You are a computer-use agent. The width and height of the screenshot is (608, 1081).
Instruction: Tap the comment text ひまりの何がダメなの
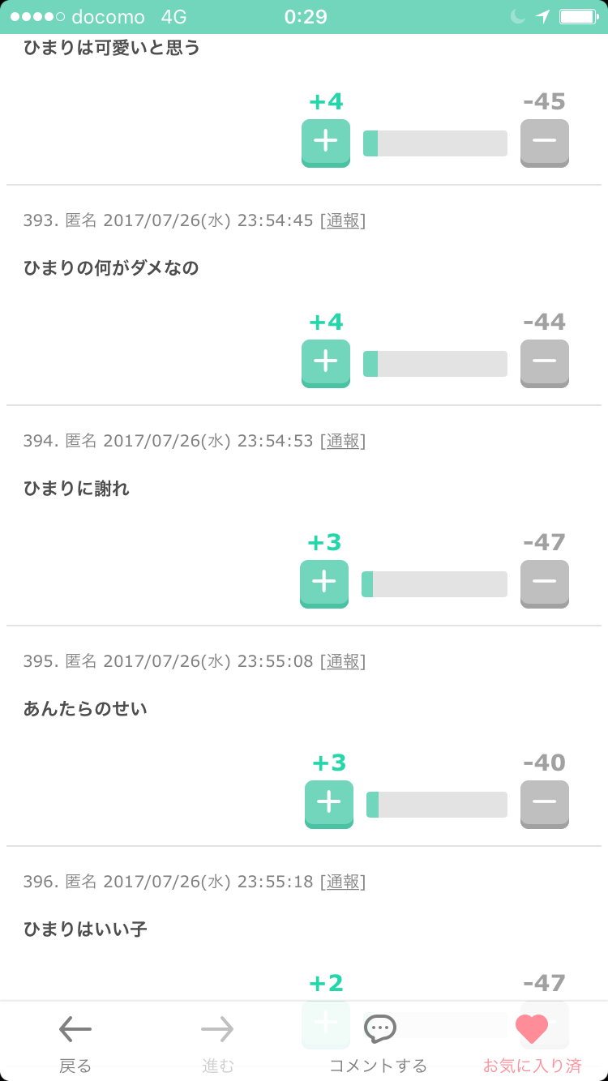click(111, 268)
